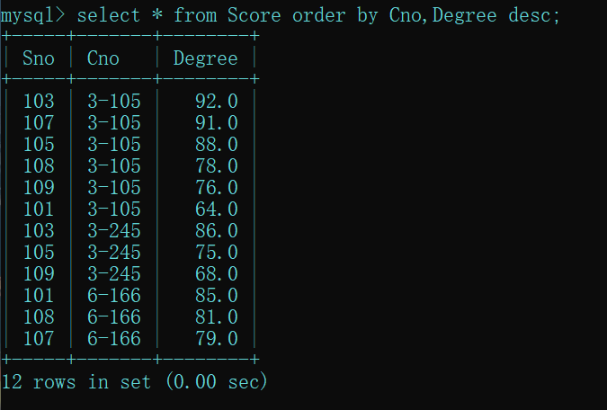Click Sno 107 in the 91.0 row
Screen dimensions: 607x410
click(39, 123)
